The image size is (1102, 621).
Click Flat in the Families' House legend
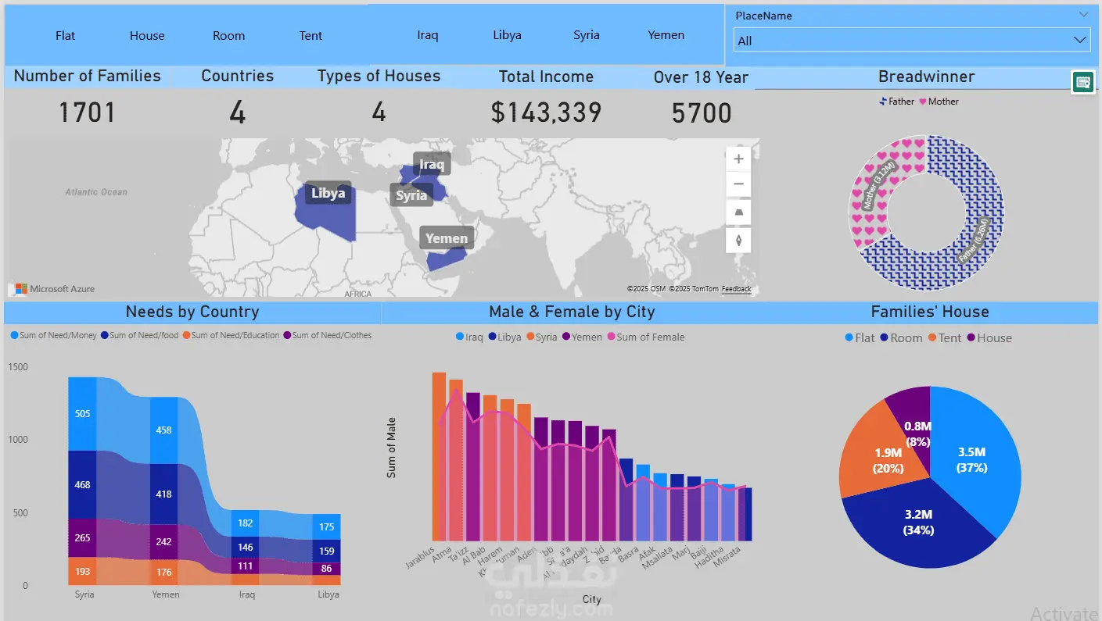tap(860, 338)
